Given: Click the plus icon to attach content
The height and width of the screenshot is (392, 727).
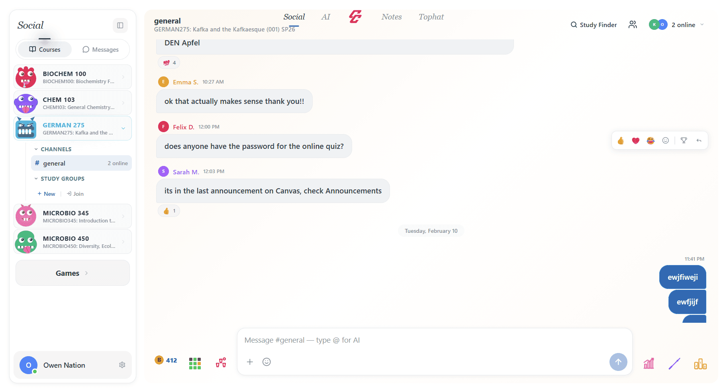Looking at the screenshot, I should [x=250, y=362].
